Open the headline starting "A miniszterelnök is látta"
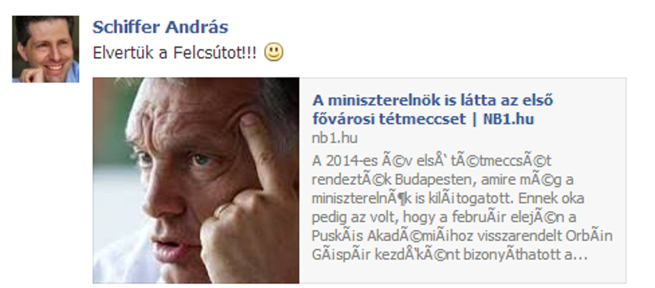This screenshot has height=288, width=655. coord(433,110)
